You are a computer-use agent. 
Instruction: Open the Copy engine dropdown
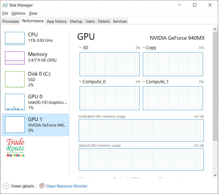(144, 48)
